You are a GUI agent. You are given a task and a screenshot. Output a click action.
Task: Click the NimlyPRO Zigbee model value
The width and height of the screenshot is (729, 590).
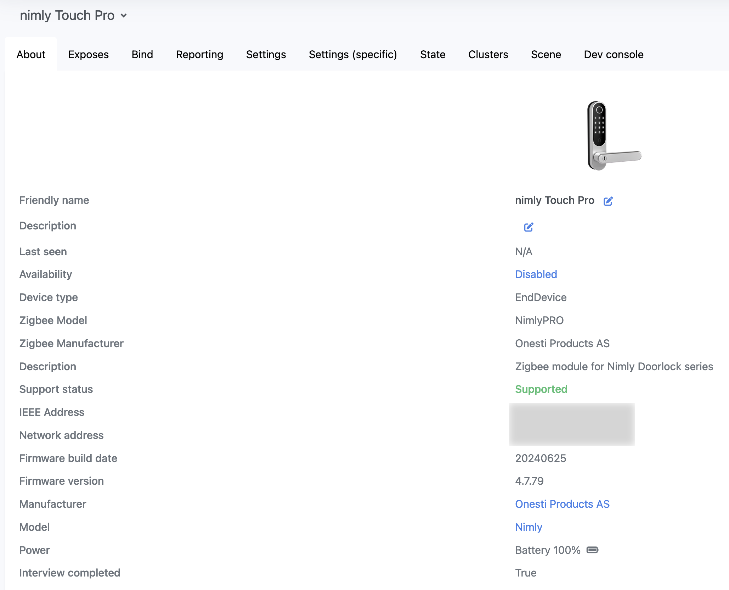[x=539, y=320]
